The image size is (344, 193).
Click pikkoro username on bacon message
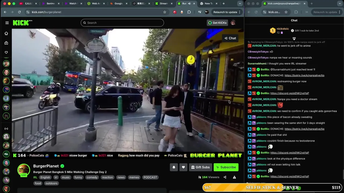coord(261,117)
